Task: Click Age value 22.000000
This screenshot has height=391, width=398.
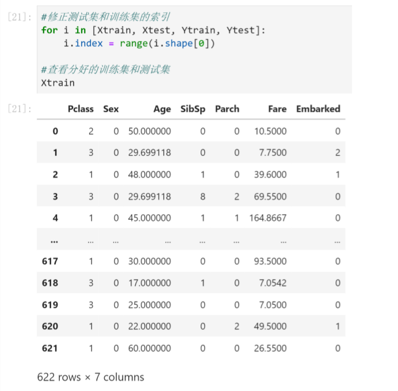Action: [150, 326]
